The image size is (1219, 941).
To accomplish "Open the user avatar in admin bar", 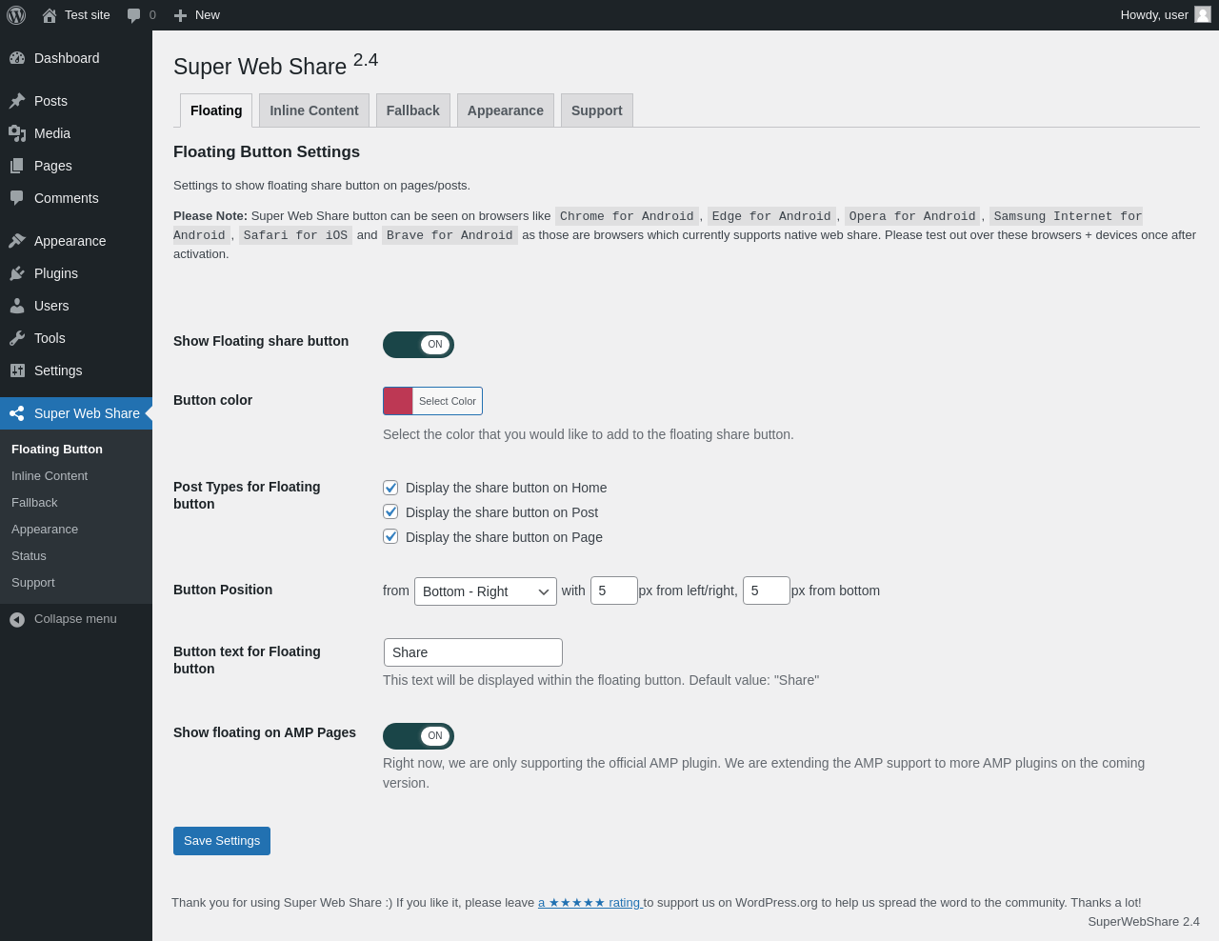I will pos(1203,14).
